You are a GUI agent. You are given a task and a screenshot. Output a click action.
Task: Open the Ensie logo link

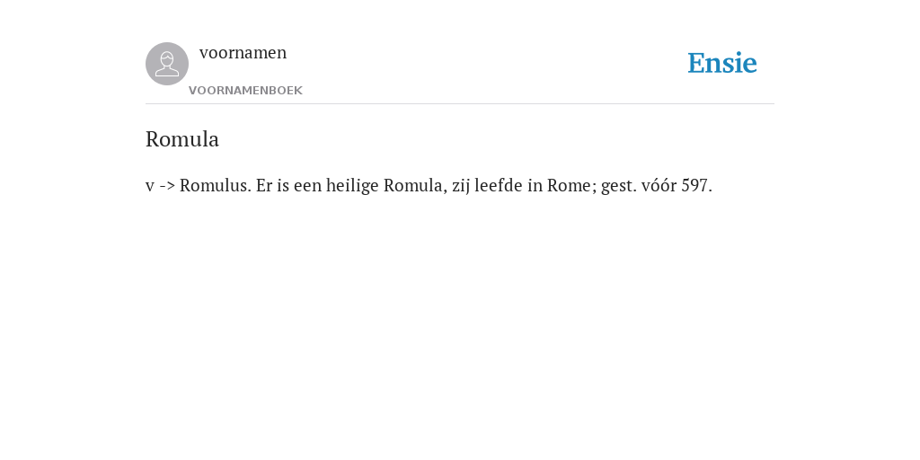coord(722,63)
